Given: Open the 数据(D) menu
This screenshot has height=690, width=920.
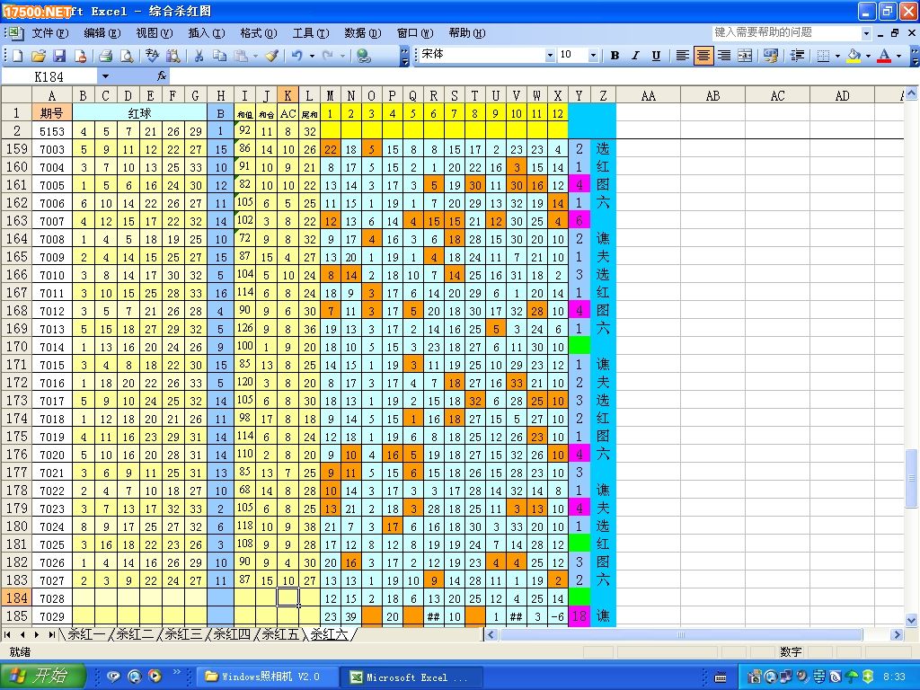Looking at the screenshot, I should pyautogui.click(x=363, y=33).
